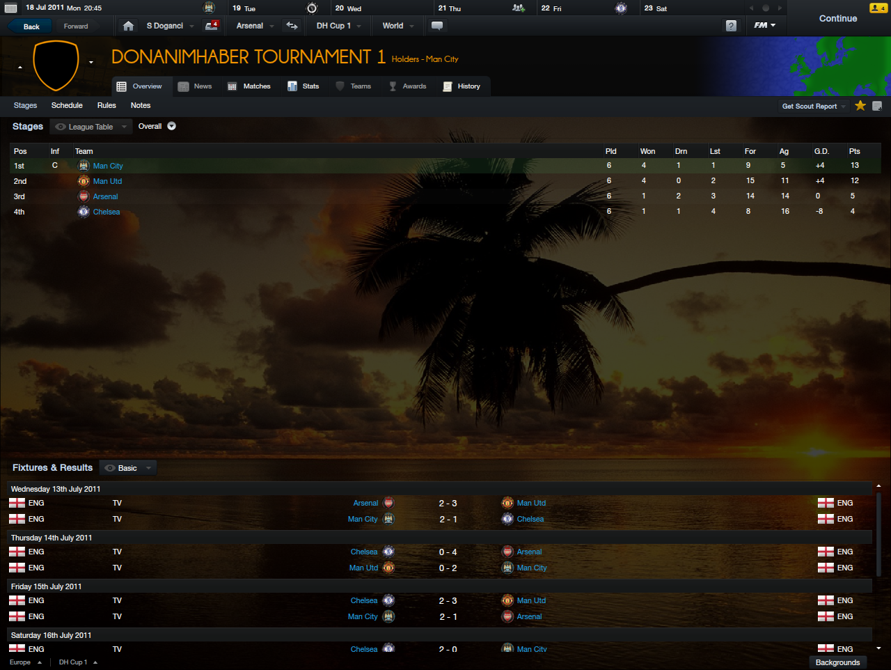891x670 pixels.
Task: Click the fixtures list scrollbar
Action: (878, 534)
